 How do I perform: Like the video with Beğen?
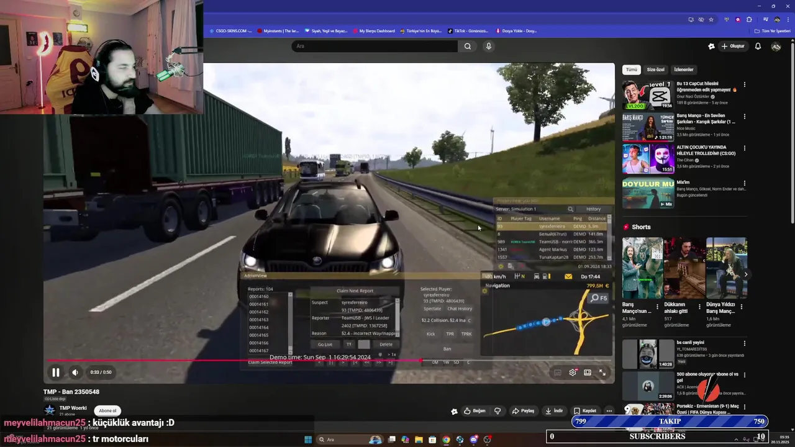[475, 410]
